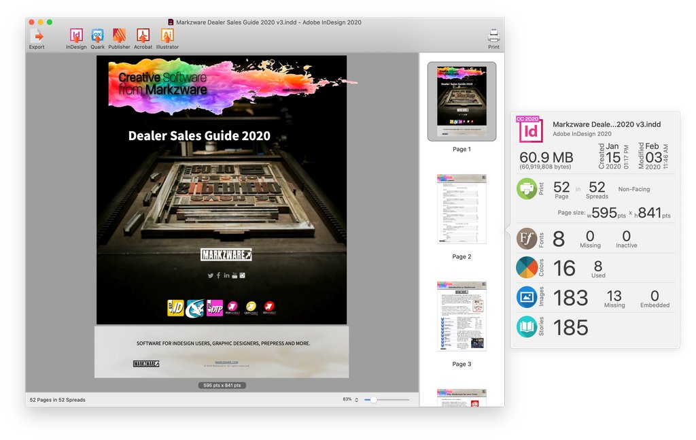Select the Page 1 thumbnail

(x=462, y=101)
